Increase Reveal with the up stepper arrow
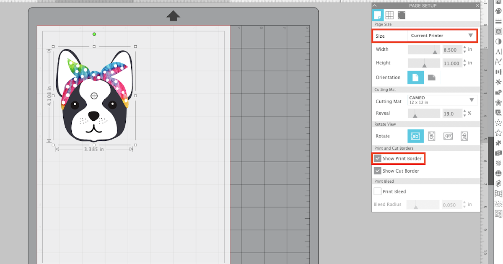 [x=464, y=111]
